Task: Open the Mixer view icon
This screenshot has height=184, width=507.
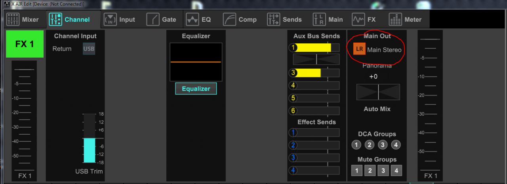Action: [13, 19]
